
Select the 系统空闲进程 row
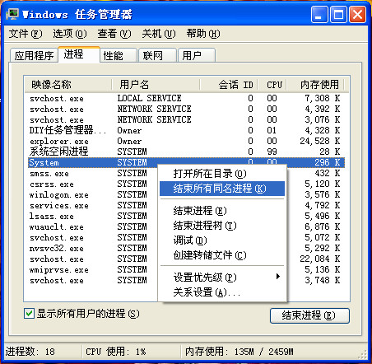186,152
